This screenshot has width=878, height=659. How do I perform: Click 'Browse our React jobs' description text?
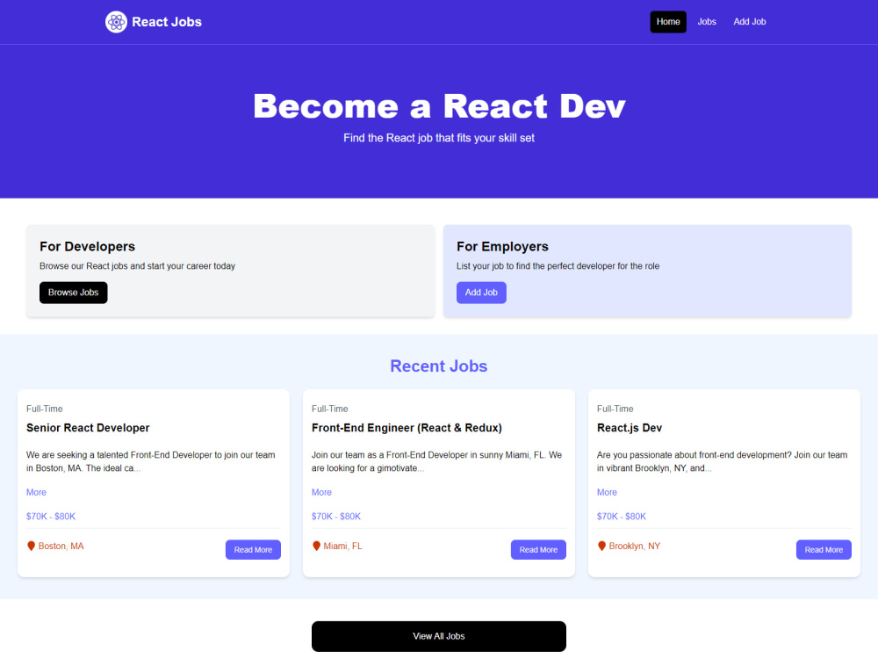point(137,266)
